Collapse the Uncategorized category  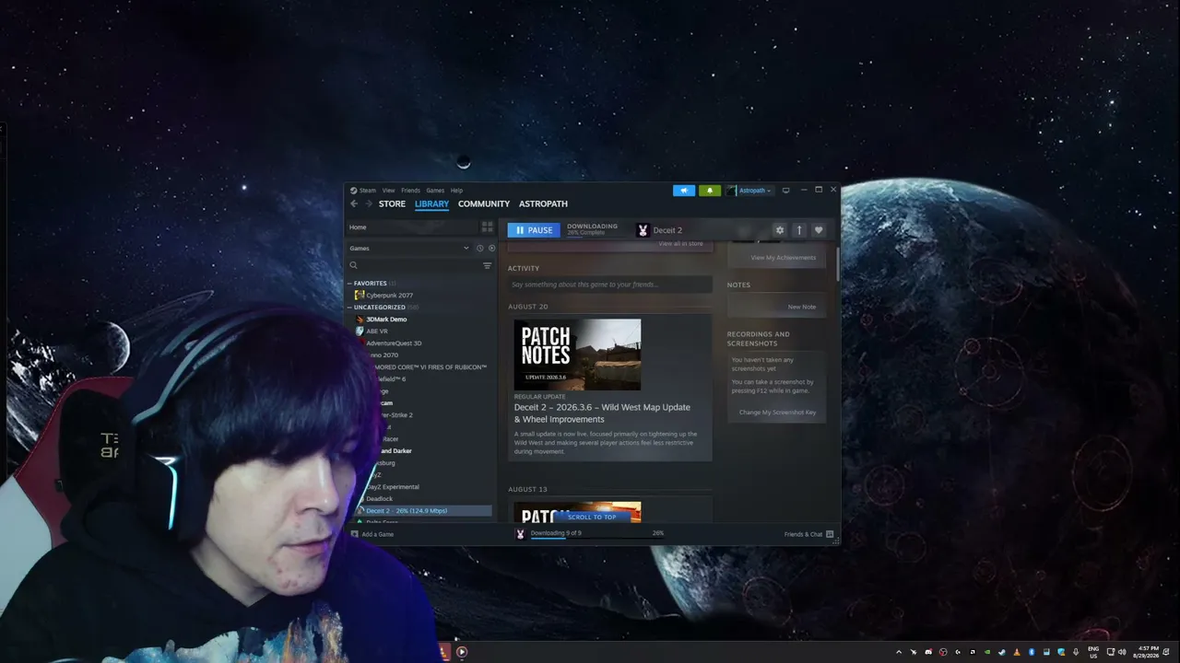349,308
